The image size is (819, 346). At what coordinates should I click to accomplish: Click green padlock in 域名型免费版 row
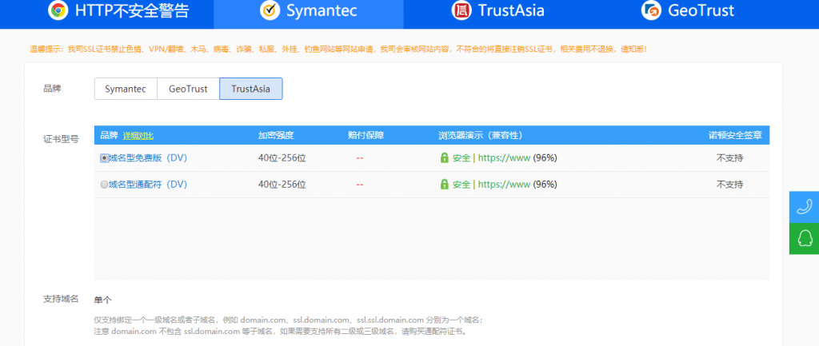click(x=445, y=157)
